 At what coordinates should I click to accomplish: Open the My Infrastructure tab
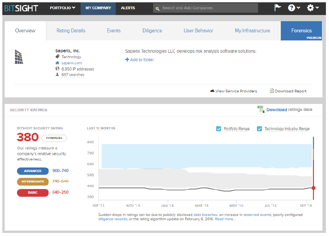click(x=252, y=30)
